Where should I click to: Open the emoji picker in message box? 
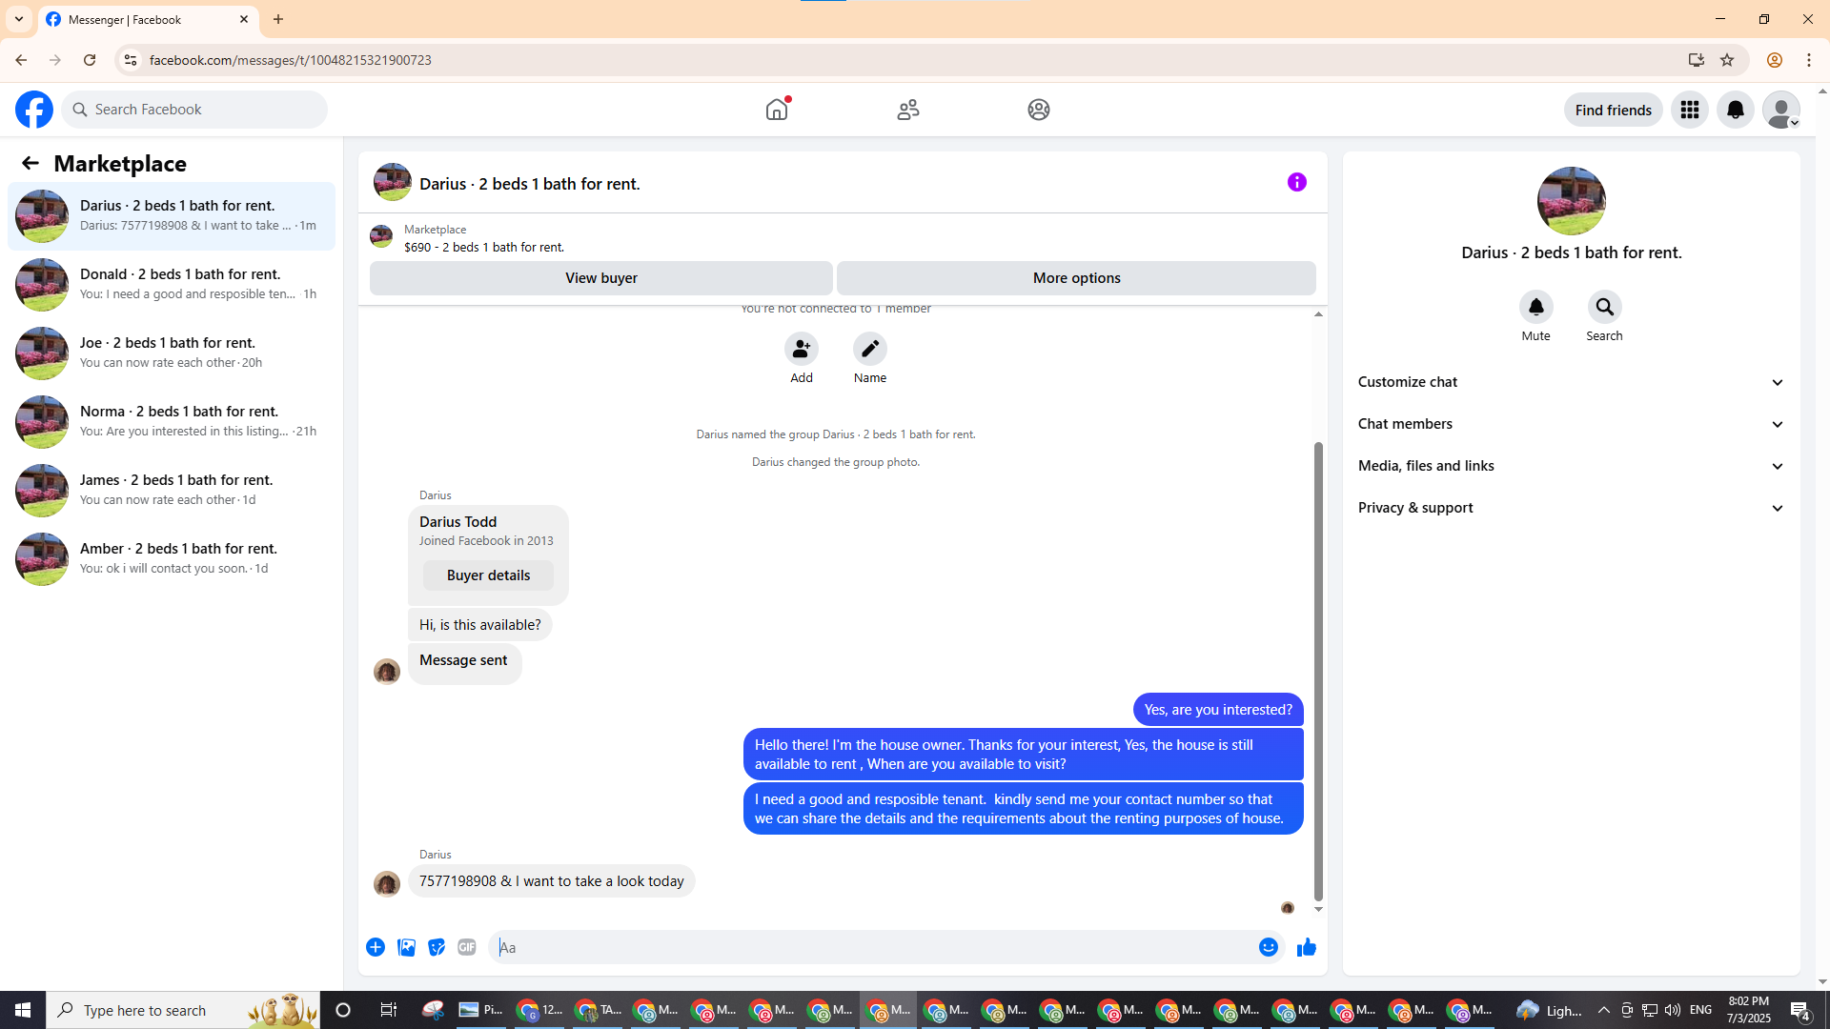(1268, 947)
